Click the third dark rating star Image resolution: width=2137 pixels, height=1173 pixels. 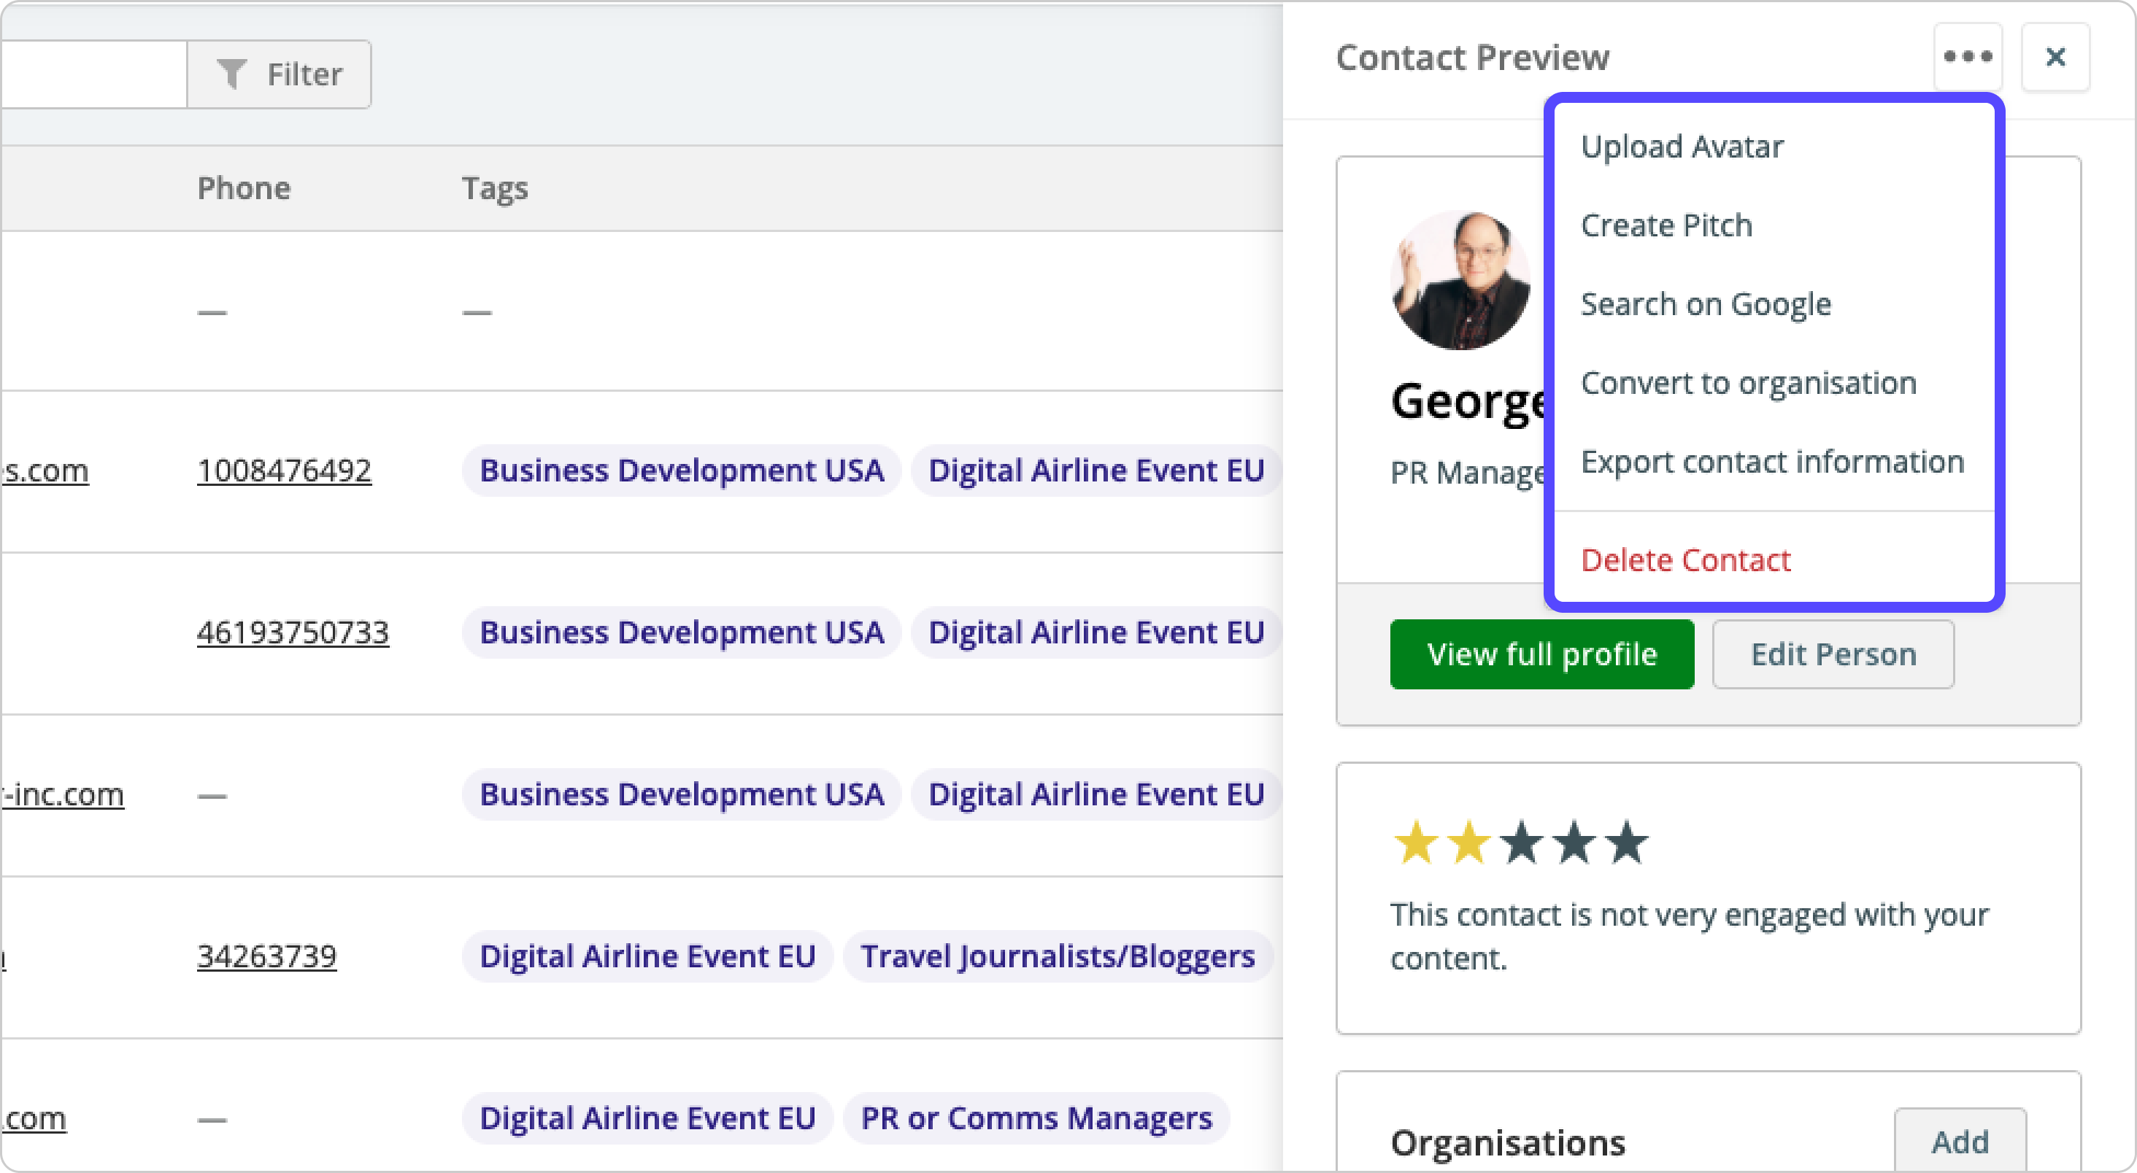tap(1522, 843)
